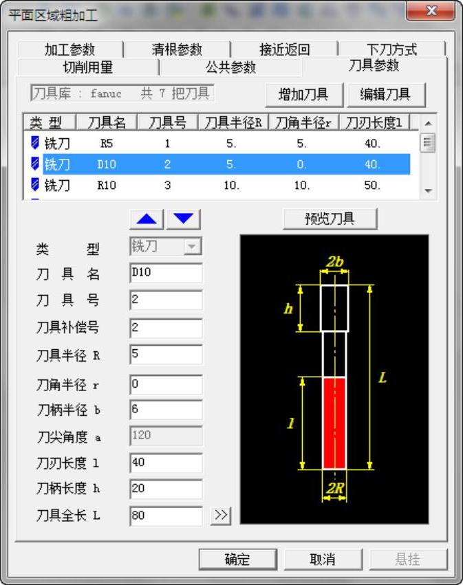Click the 刀具全长 L input field
This screenshot has height=585, width=463.
pyautogui.click(x=166, y=516)
